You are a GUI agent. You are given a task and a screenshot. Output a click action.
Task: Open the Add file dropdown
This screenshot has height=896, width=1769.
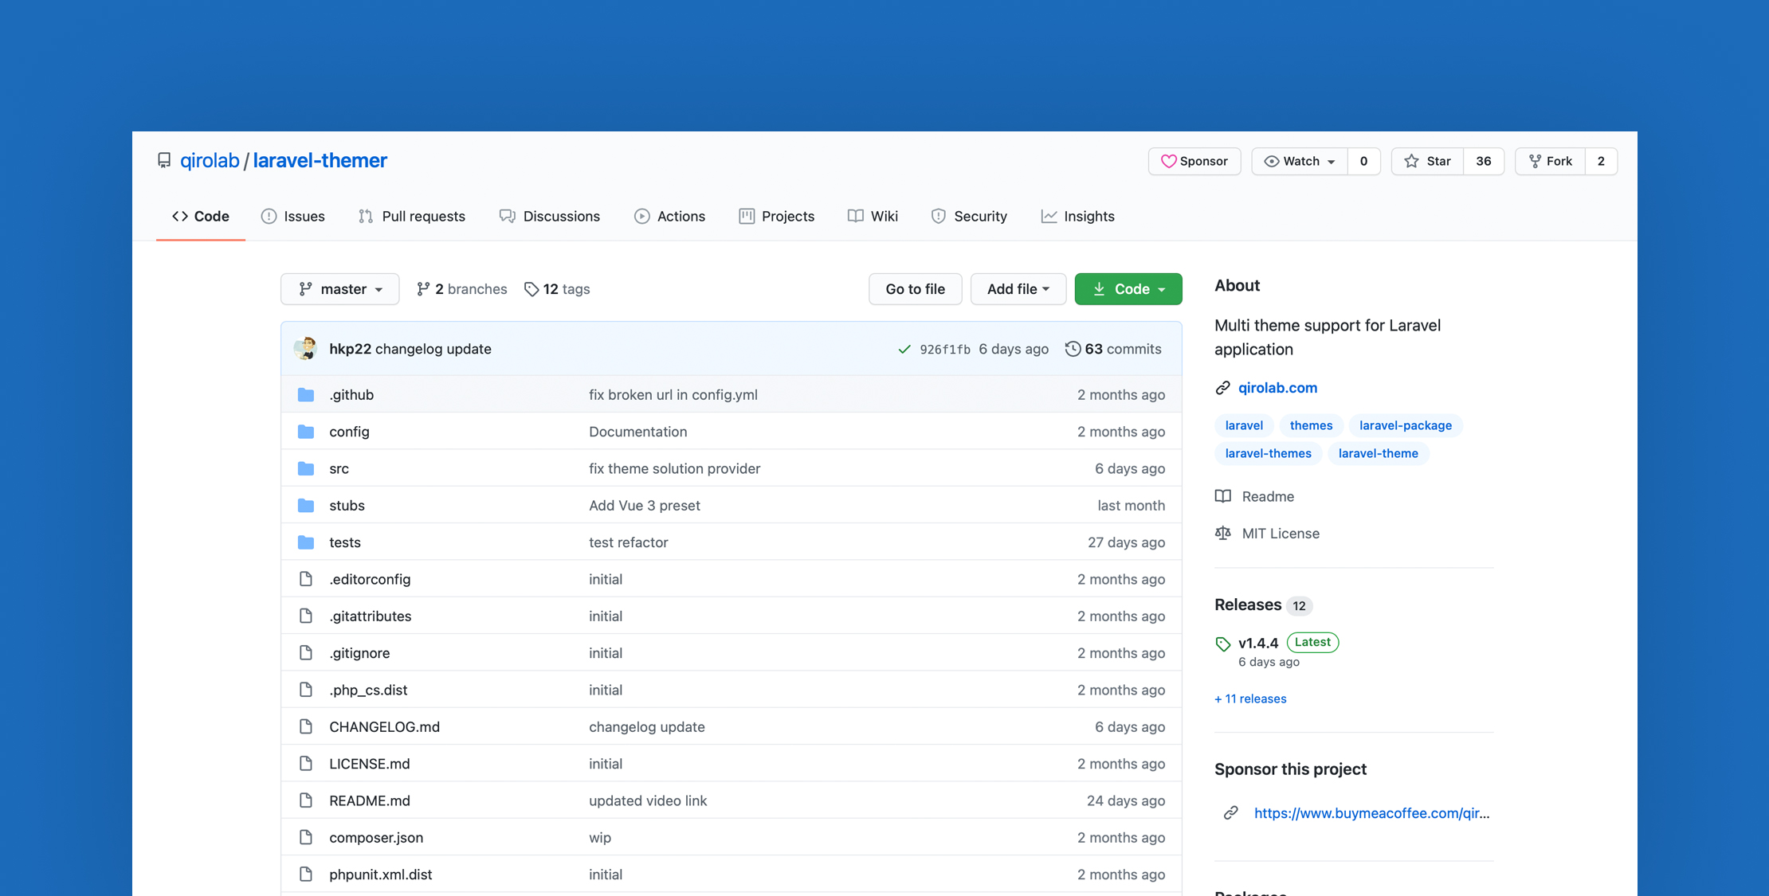(x=1018, y=289)
